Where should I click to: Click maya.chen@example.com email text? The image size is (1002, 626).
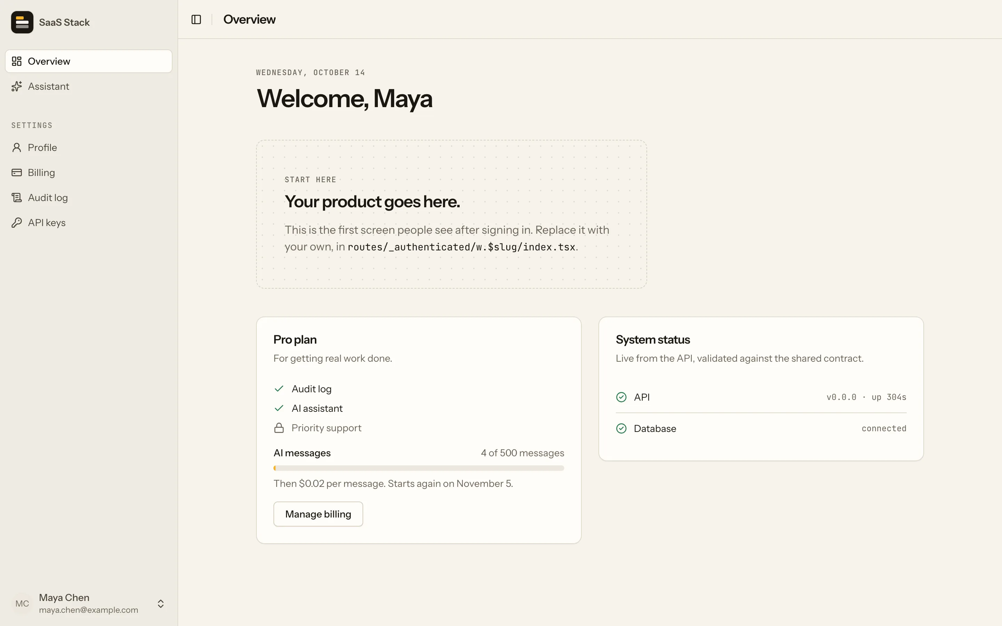[89, 610]
